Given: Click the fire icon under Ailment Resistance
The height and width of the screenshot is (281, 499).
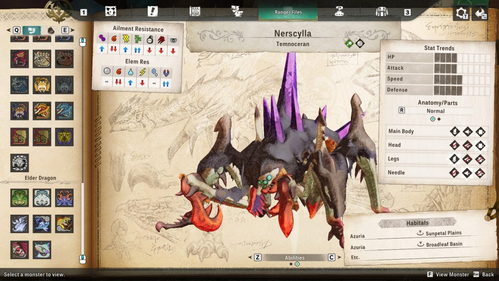Looking at the screenshot, I should (x=114, y=39).
